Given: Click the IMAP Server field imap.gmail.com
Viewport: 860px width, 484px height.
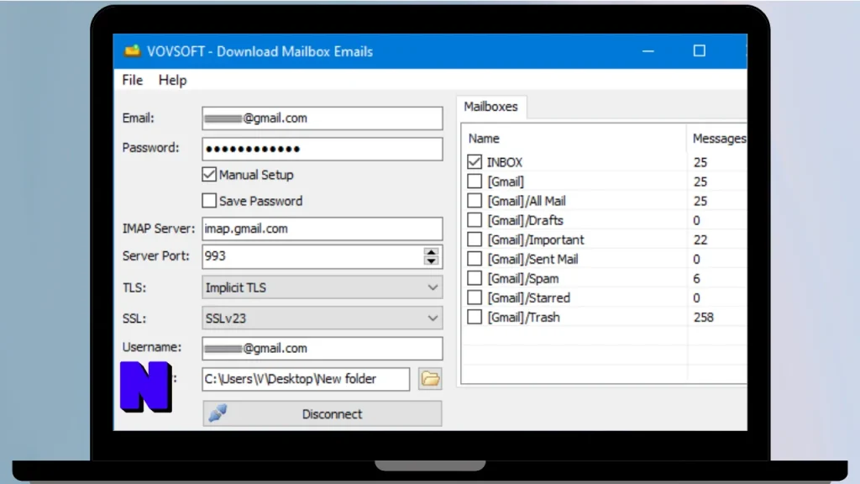Looking at the screenshot, I should (322, 229).
